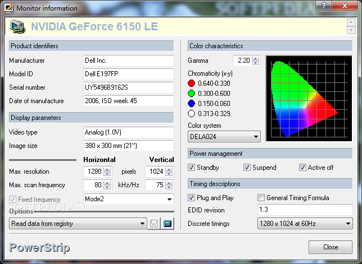Click the save (floppy disk) icon
The image size is (362, 264).
point(154,224)
